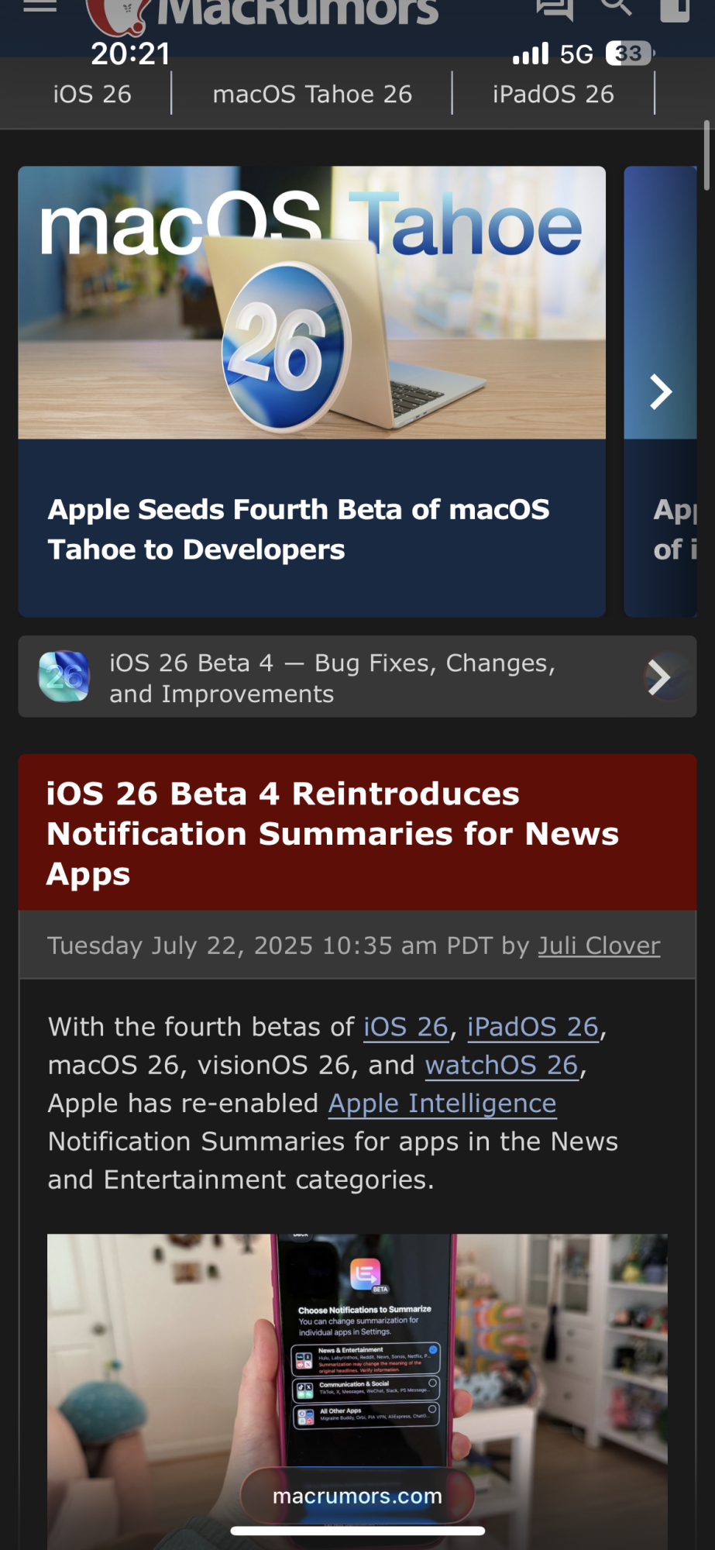Follow the Apple Intelligence link
This screenshot has width=715, height=1550.
(x=442, y=1103)
